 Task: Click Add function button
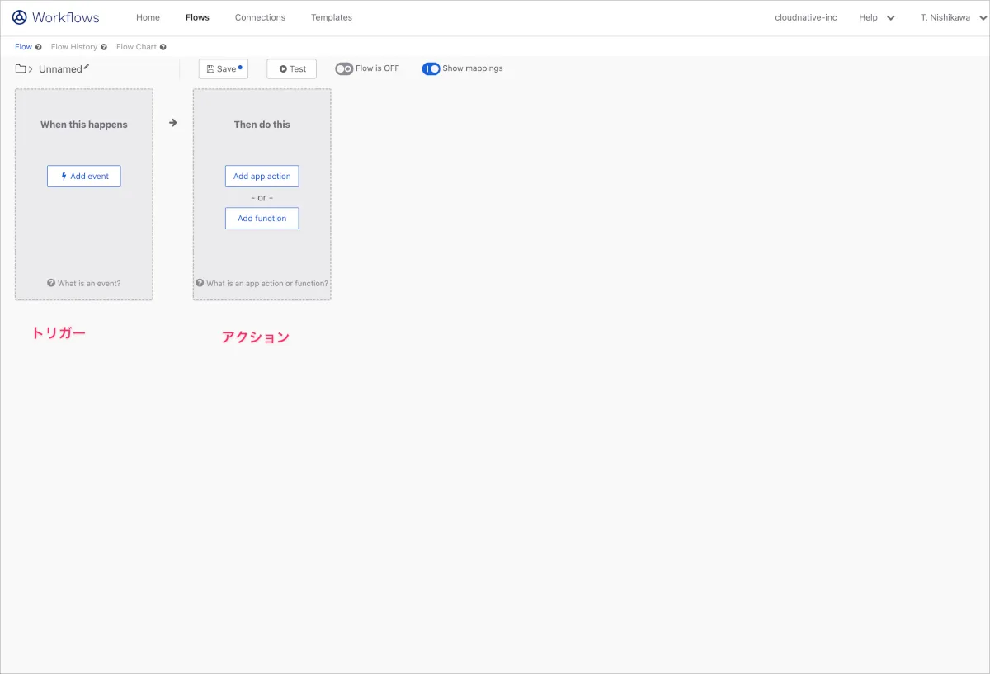(262, 219)
